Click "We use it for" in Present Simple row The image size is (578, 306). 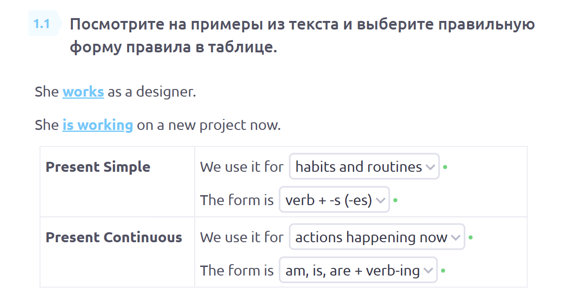coord(241,167)
